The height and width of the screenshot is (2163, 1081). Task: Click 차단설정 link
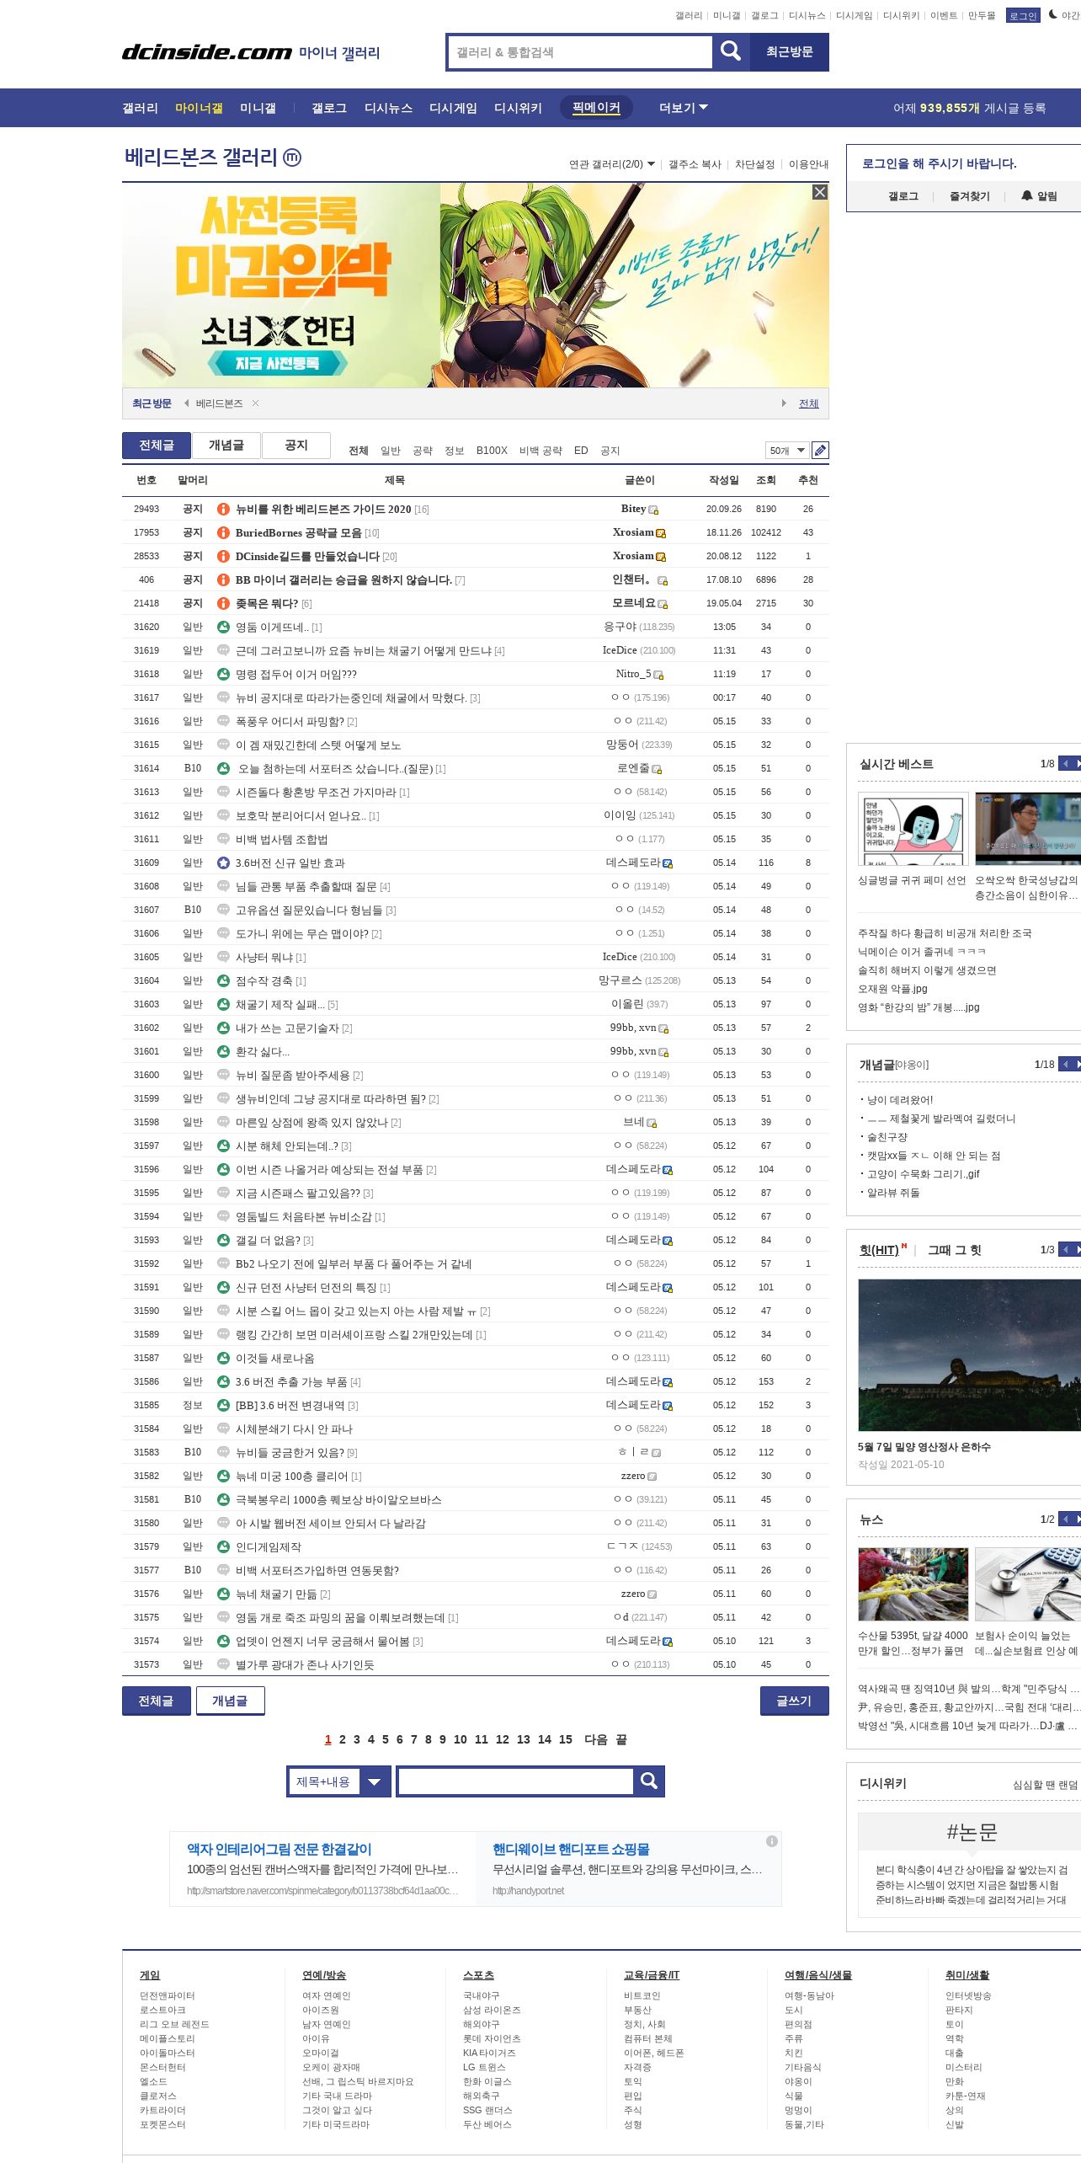pyautogui.click(x=754, y=164)
